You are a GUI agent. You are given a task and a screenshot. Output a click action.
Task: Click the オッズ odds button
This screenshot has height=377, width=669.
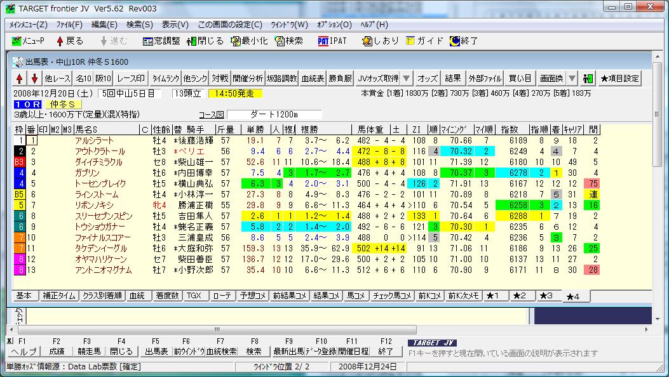(428, 78)
